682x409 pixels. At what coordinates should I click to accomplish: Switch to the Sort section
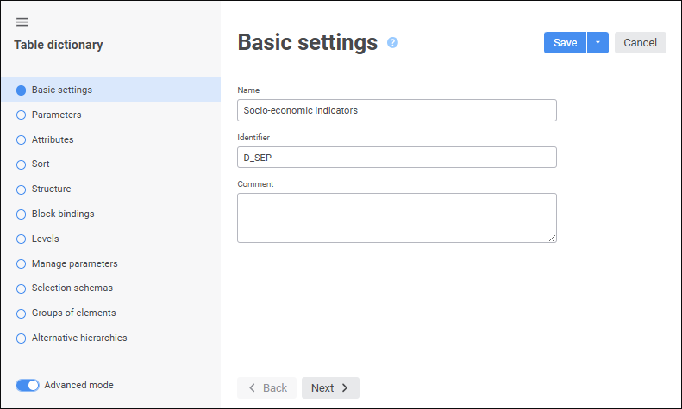pos(41,164)
